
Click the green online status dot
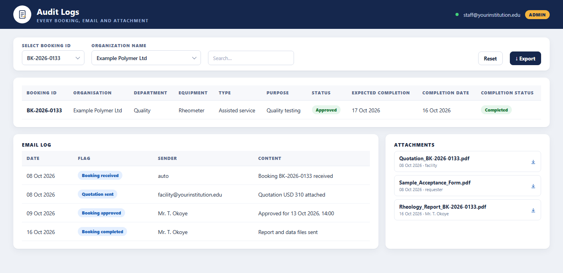click(x=457, y=14)
